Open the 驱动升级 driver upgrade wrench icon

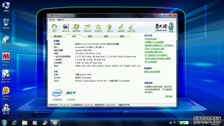pyautogui.click(x=131, y=28)
